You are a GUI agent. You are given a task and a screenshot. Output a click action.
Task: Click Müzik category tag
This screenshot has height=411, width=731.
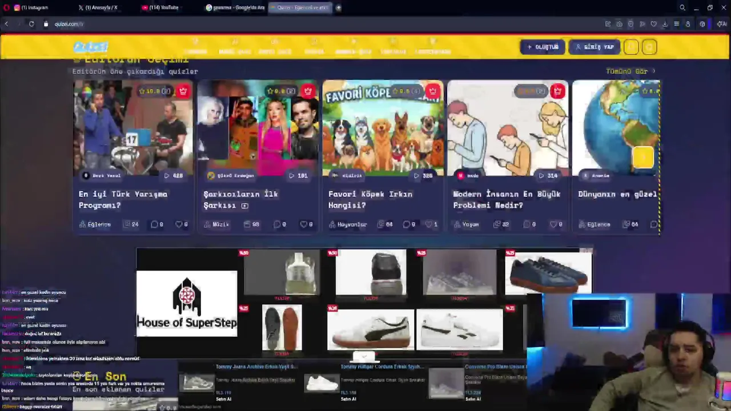click(217, 224)
